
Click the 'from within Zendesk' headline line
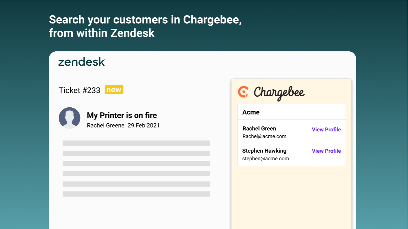pyautogui.click(x=102, y=33)
